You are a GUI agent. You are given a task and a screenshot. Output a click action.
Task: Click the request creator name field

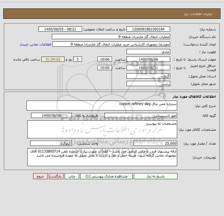pyautogui.click(x=111, y=44)
